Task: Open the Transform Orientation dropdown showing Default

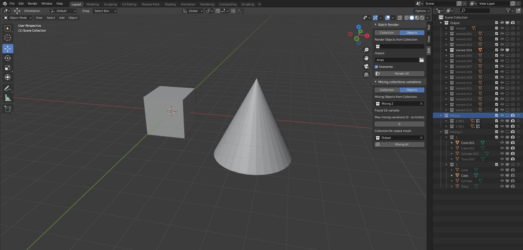Action: coord(63,11)
